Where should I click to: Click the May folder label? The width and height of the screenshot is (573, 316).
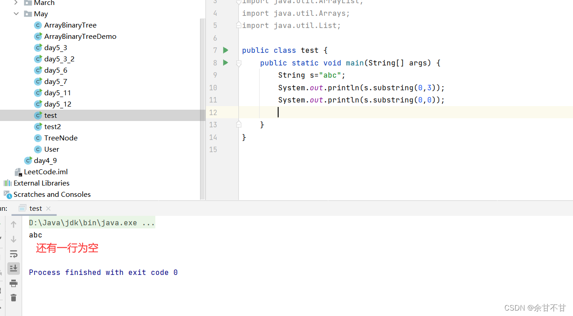pos(41,14)
